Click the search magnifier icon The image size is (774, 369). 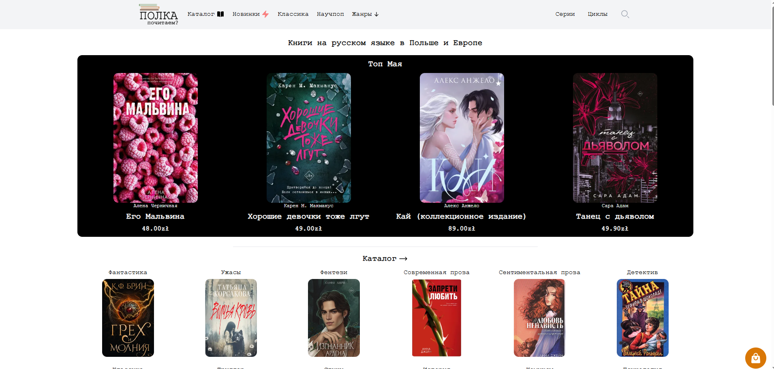point(625,14)
